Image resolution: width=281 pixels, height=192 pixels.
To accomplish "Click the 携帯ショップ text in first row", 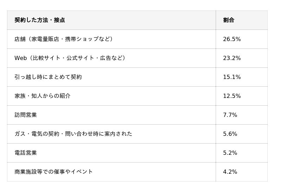I will [82, 39].
